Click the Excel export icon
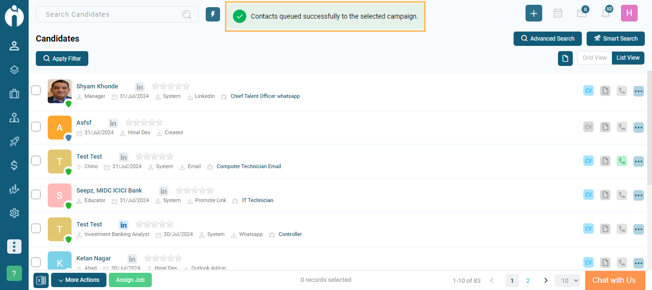 (x=41, y=280)
